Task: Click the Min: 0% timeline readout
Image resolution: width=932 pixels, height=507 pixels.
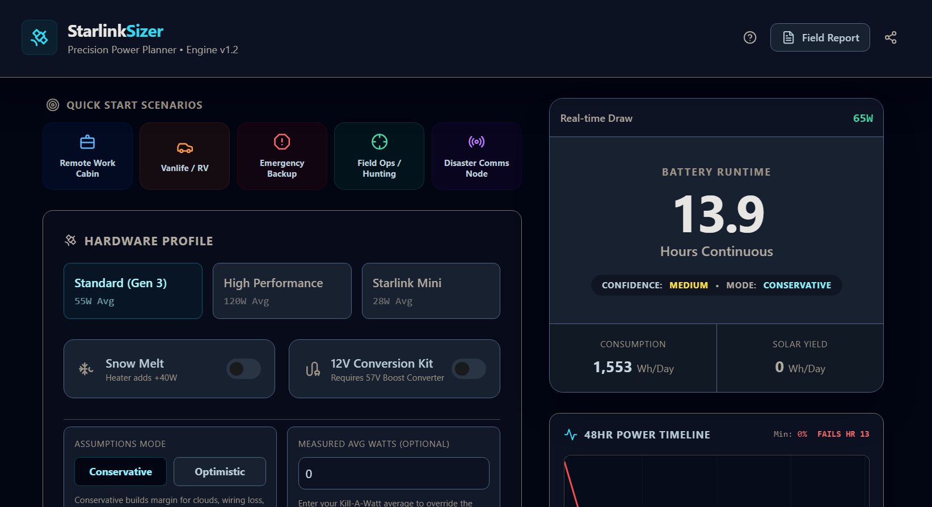Action: pos(790,434)
